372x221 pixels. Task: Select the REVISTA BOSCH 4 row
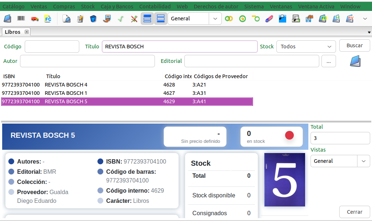point(127,85)
